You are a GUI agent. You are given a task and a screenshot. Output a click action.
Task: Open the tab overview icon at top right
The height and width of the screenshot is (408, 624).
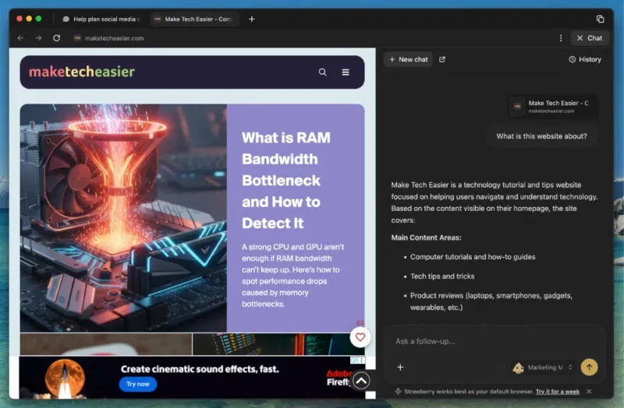click(x=600, y=19)
